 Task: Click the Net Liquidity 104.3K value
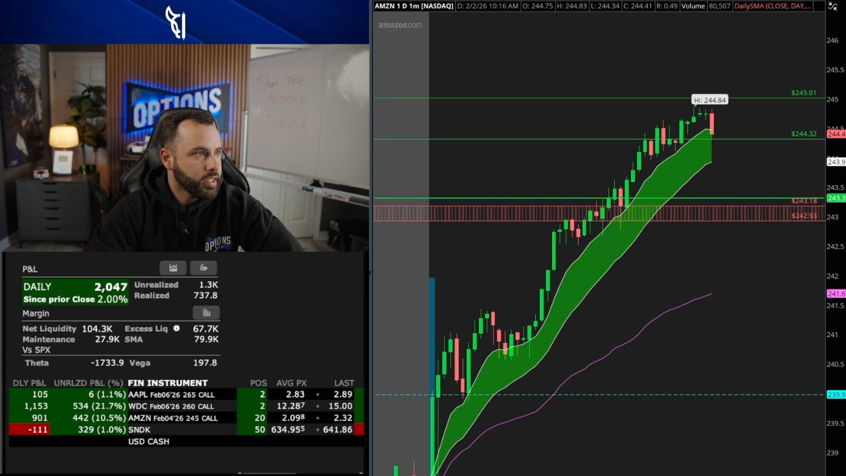tap(96, 329)
